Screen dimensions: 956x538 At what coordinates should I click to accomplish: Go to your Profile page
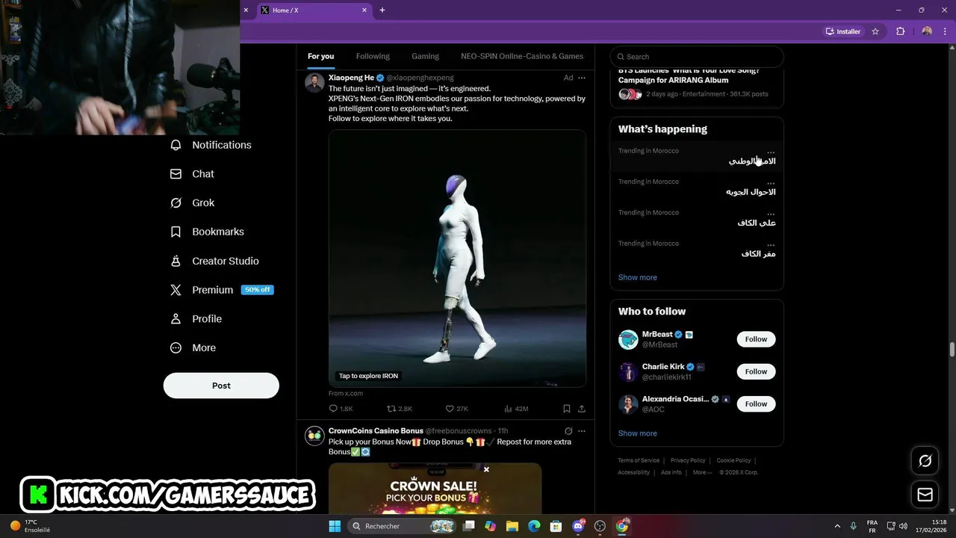(x=196, y=319)
